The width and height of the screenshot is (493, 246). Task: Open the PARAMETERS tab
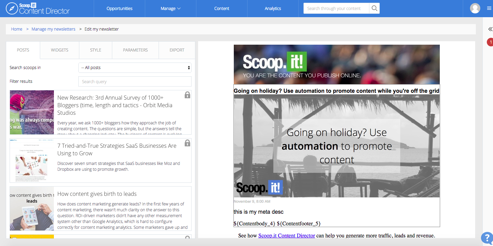135,50
